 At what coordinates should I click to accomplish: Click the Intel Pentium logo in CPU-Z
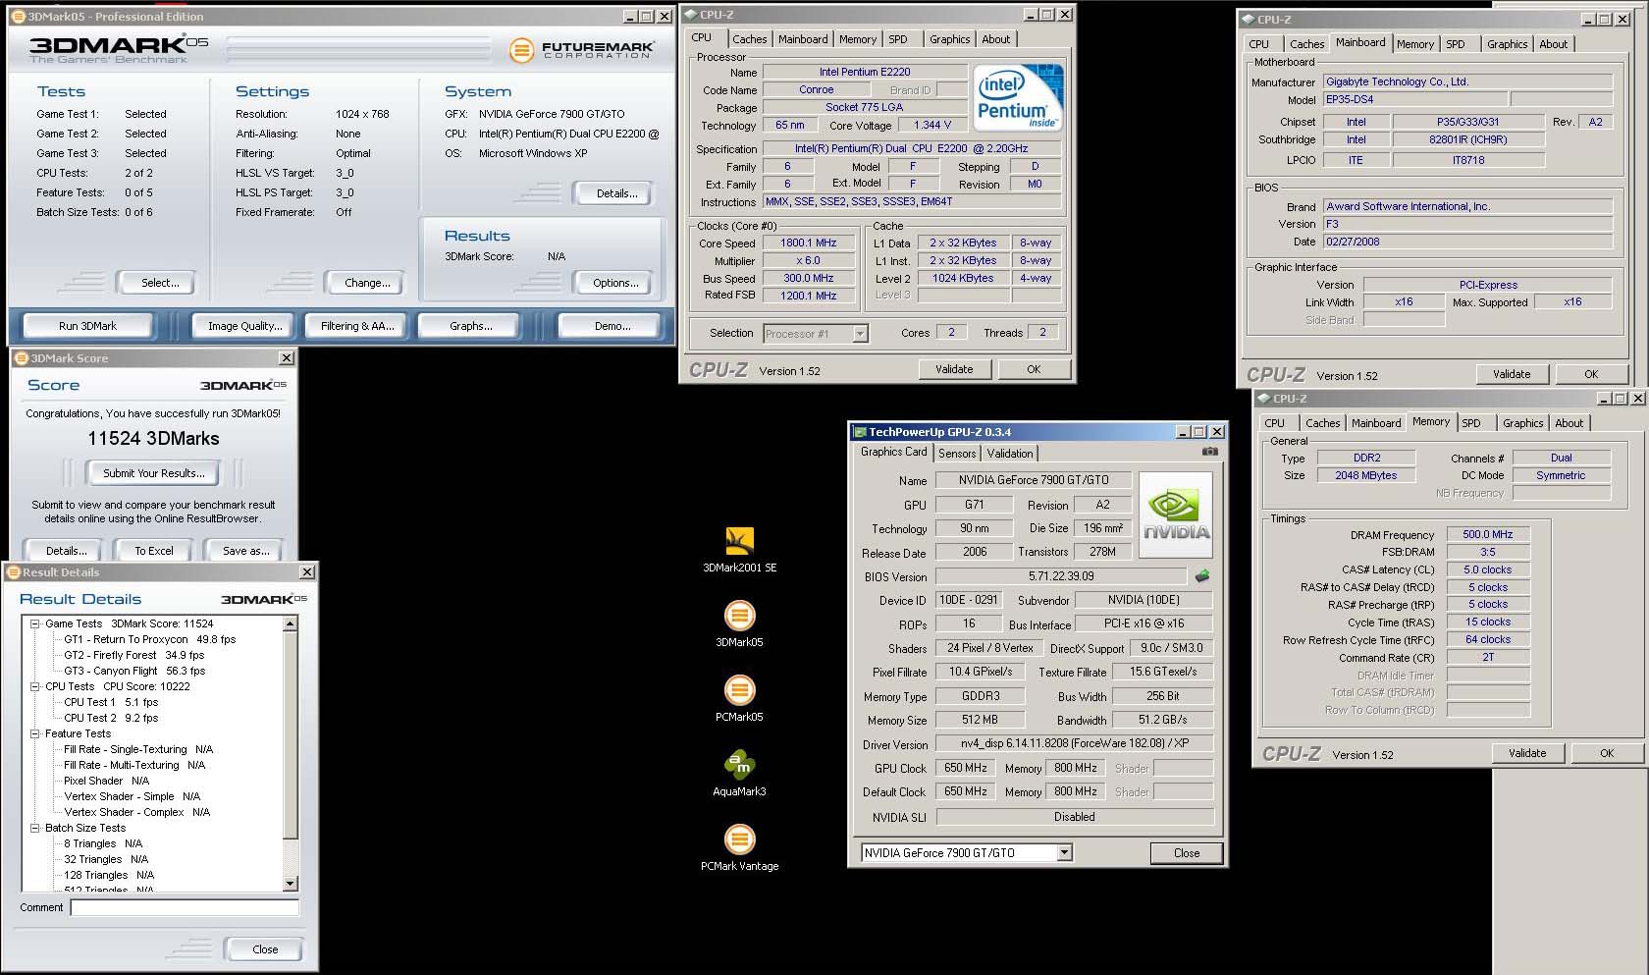coord(1018,97)
